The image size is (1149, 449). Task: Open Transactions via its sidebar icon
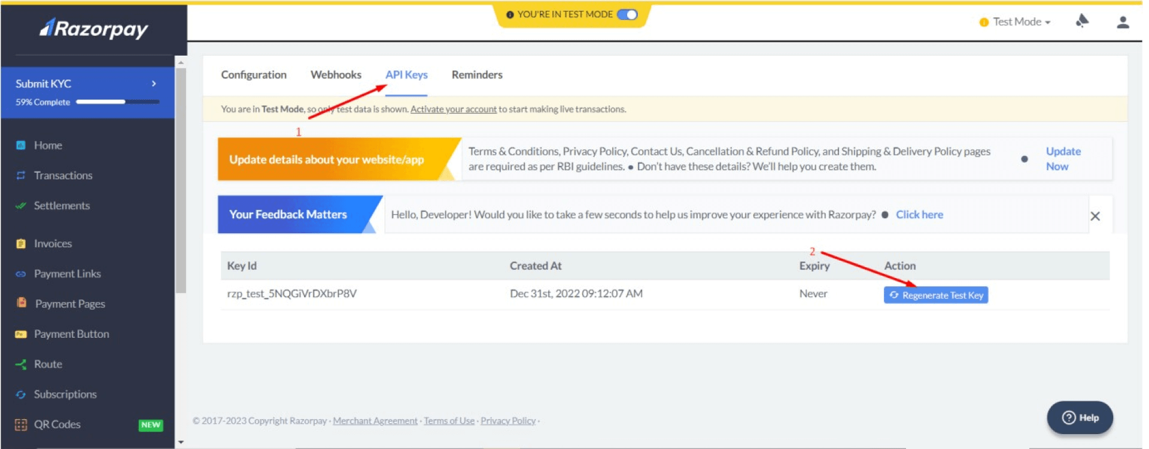(21, 175)
